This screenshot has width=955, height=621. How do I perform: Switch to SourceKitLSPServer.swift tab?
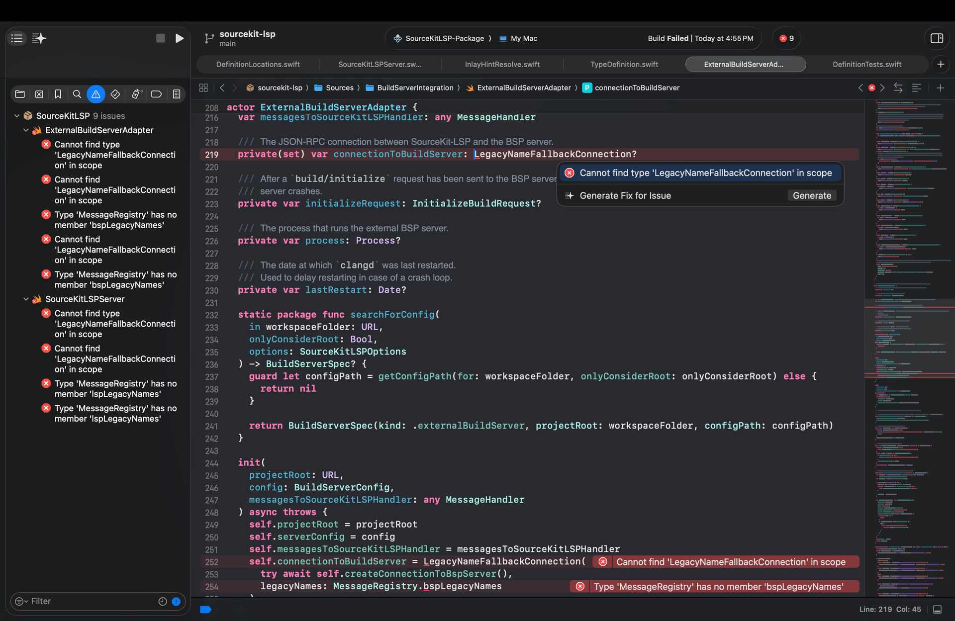(380, 64)
